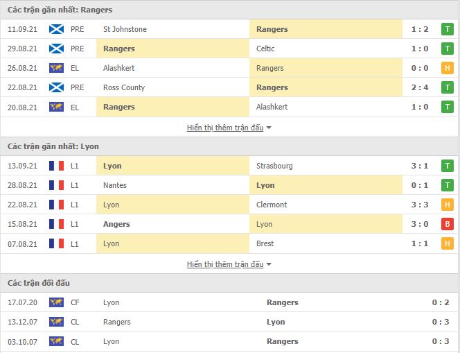Image resolution: width=460 pixels, height=353 pixels.
Task: Click score 3 : 3 of Clermont match
Action: point(420,205)
